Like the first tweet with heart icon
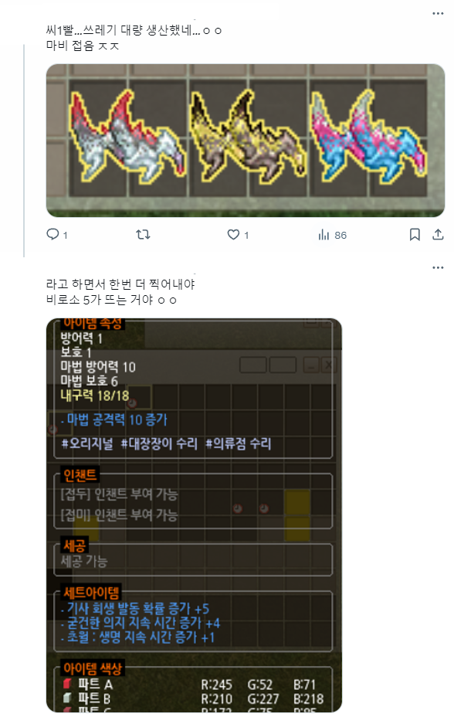 [x=233, y=235]
